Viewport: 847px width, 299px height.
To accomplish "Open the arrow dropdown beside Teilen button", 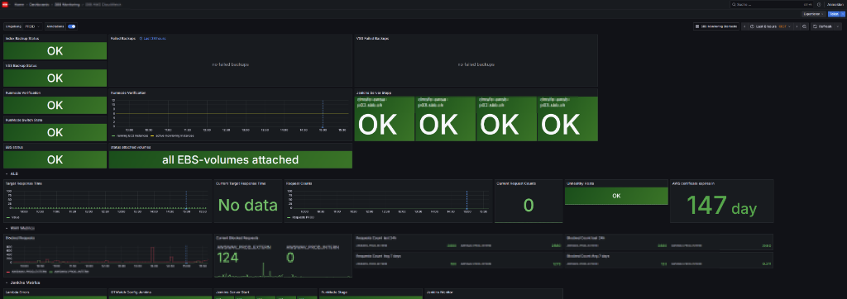I will (x=843, y=14).
